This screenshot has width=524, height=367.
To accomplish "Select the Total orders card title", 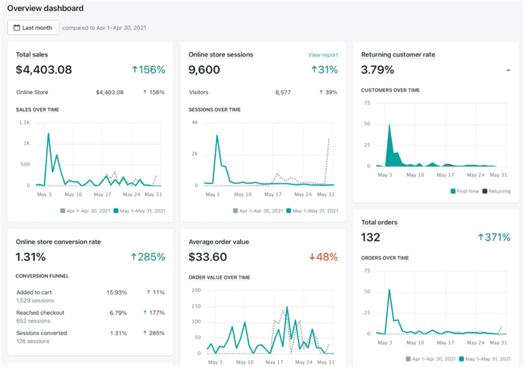I will pyautogui.click(x=379, y=222).
